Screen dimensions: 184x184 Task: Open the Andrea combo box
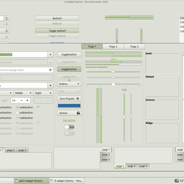[69, 84]
